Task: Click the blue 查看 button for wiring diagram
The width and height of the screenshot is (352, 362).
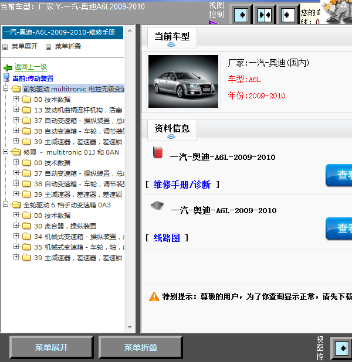Action: [x=339, y=228]
